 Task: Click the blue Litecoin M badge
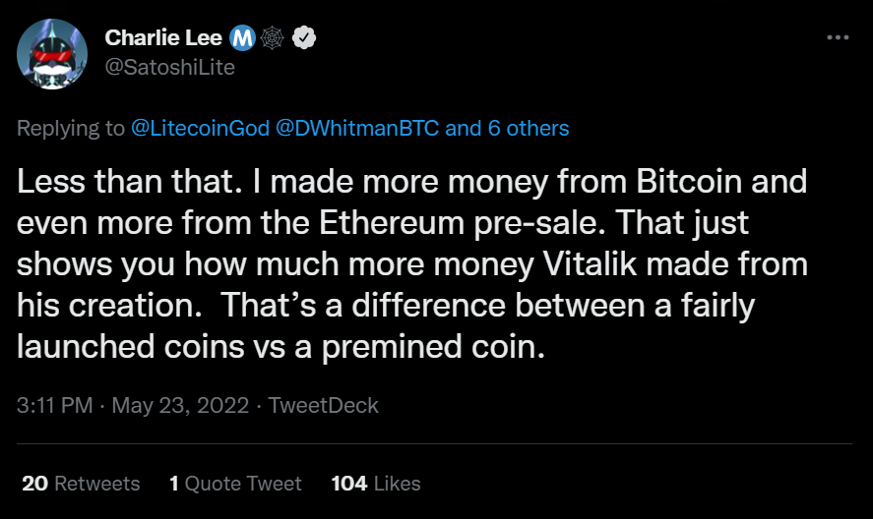click(x=243, y=38)
